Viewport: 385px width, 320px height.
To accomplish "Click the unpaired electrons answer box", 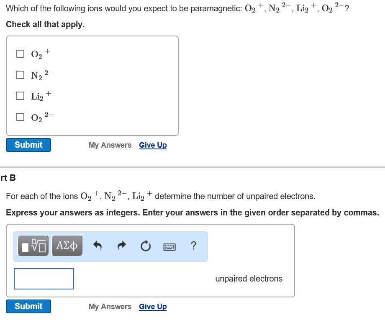I will (x=44, y=279).
